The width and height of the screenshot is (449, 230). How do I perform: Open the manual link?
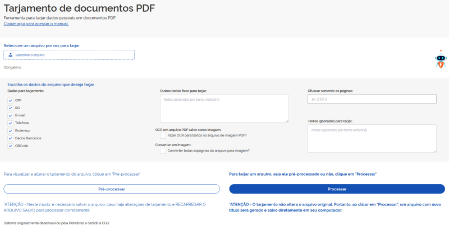pos(36,24)
